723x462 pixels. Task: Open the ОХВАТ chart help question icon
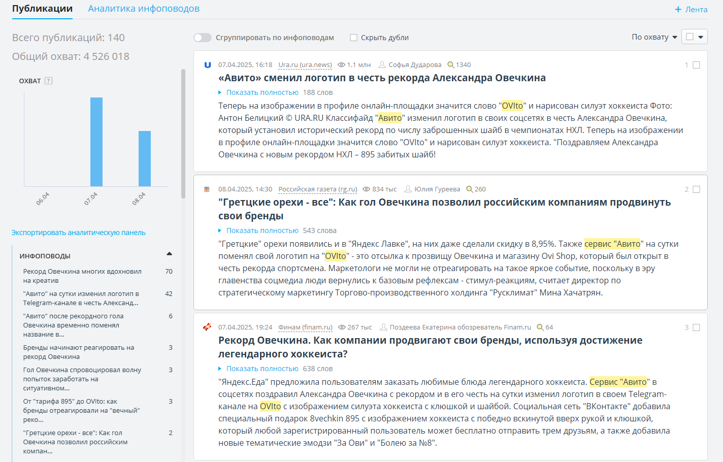click(49, 81)
